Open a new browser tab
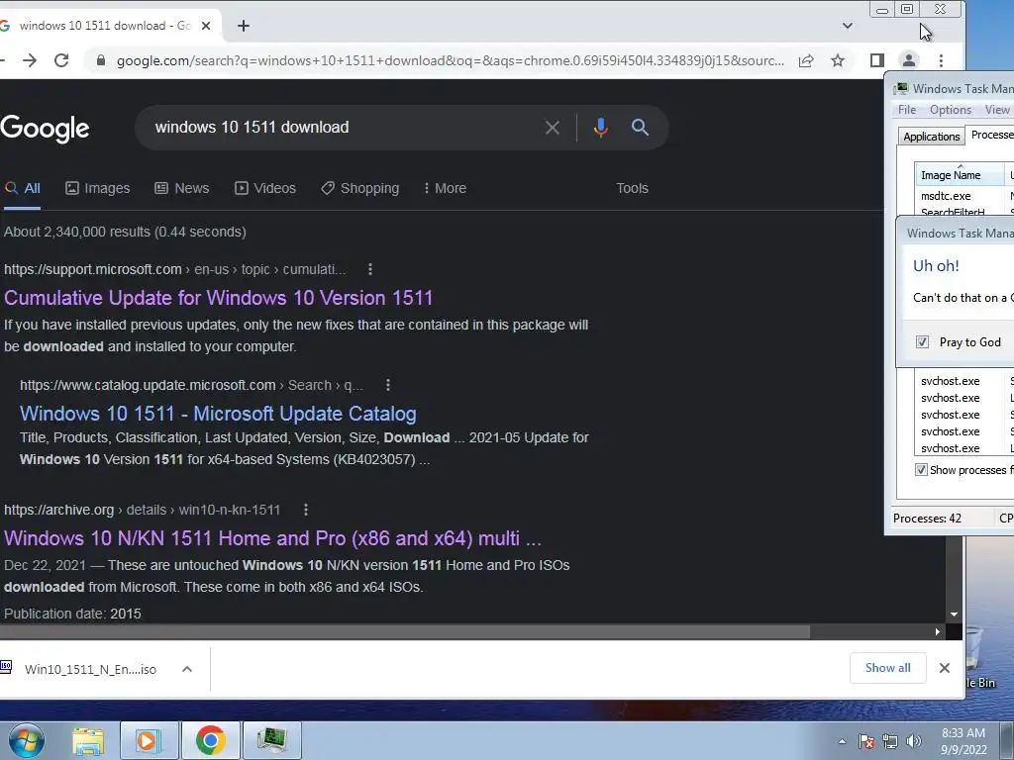Screen dimensions: 1014x760 tap(244, 26)
